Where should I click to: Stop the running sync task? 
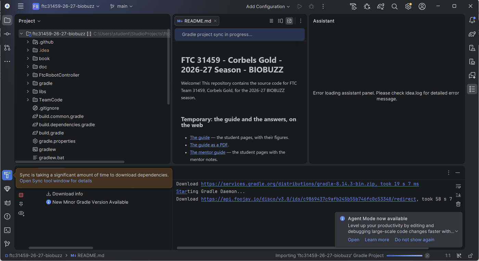pos(21,195)
